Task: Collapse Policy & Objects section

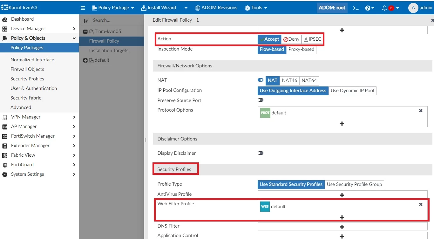Action: [74, 38]
